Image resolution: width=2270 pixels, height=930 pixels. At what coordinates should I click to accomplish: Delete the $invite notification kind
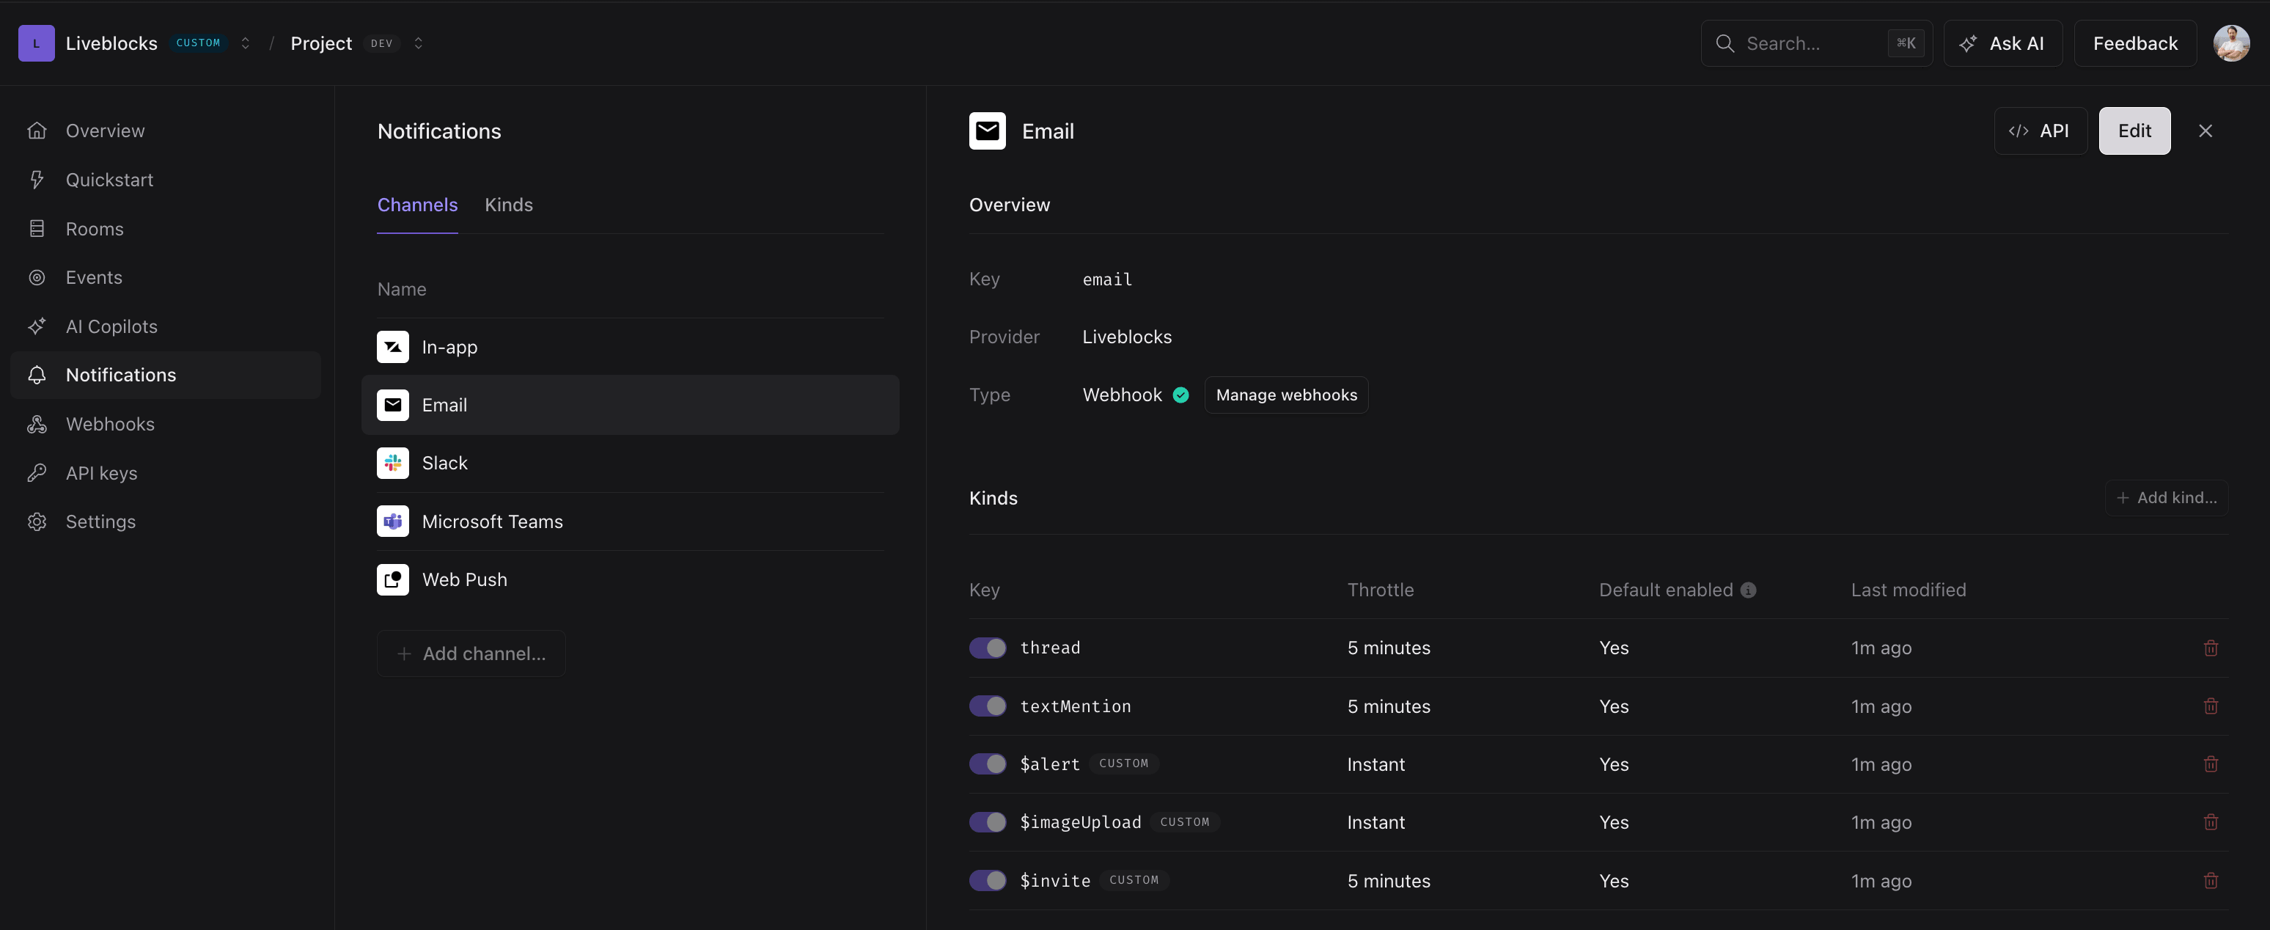tap(2211, 881)
